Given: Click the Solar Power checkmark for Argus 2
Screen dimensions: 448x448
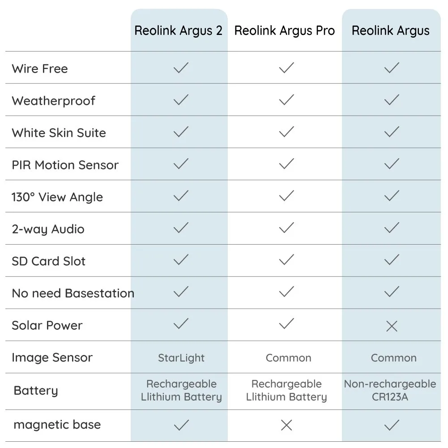Looking at the screenshot, I should pos(181,324).
